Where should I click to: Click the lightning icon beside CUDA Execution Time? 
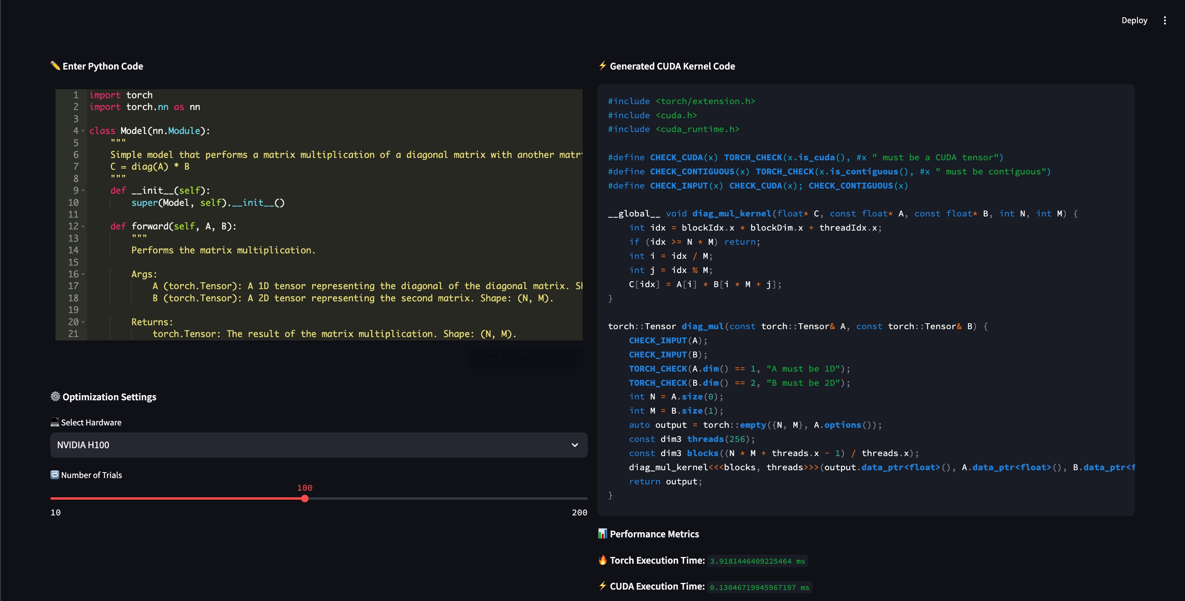[x=602, y=586]
